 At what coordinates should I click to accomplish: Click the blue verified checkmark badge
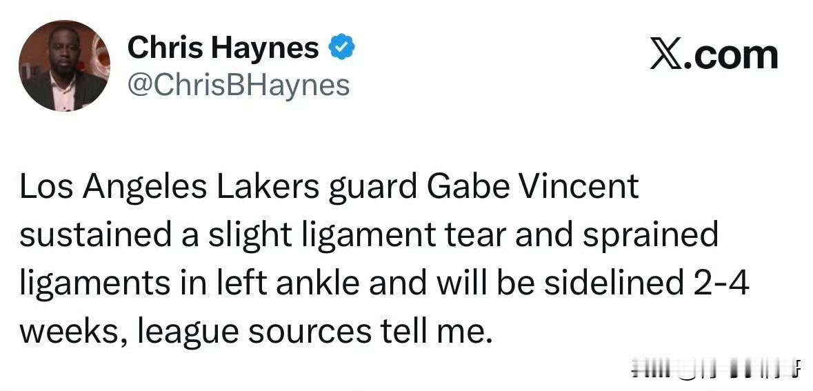(342, 48)
